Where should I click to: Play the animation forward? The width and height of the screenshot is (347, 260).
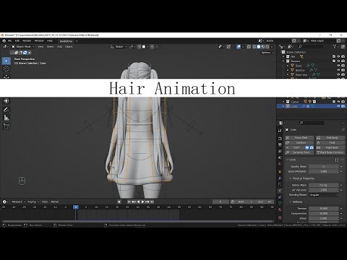pos(142,201)
